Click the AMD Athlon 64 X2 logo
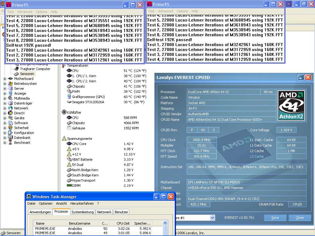Viewport: 315px width, 236px height. [x=291, y=106]
